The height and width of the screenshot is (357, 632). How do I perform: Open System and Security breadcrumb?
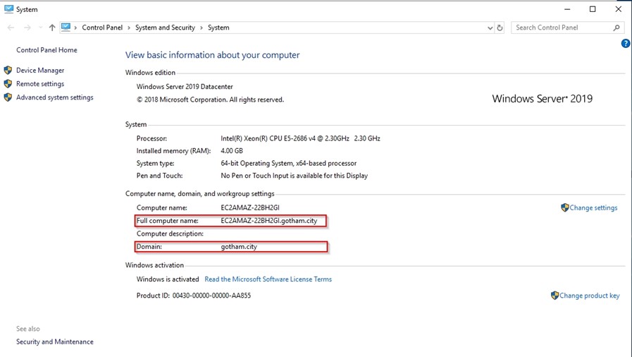pos(165,28)
